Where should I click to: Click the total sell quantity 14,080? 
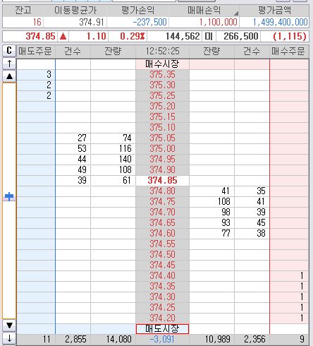[x=119, y=339]
